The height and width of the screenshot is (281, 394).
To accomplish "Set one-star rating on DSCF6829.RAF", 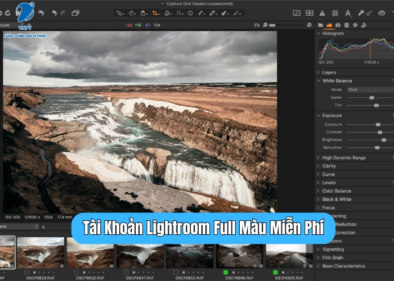I will coord(34,272).
